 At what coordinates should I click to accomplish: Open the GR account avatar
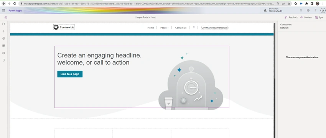[323, 10]
